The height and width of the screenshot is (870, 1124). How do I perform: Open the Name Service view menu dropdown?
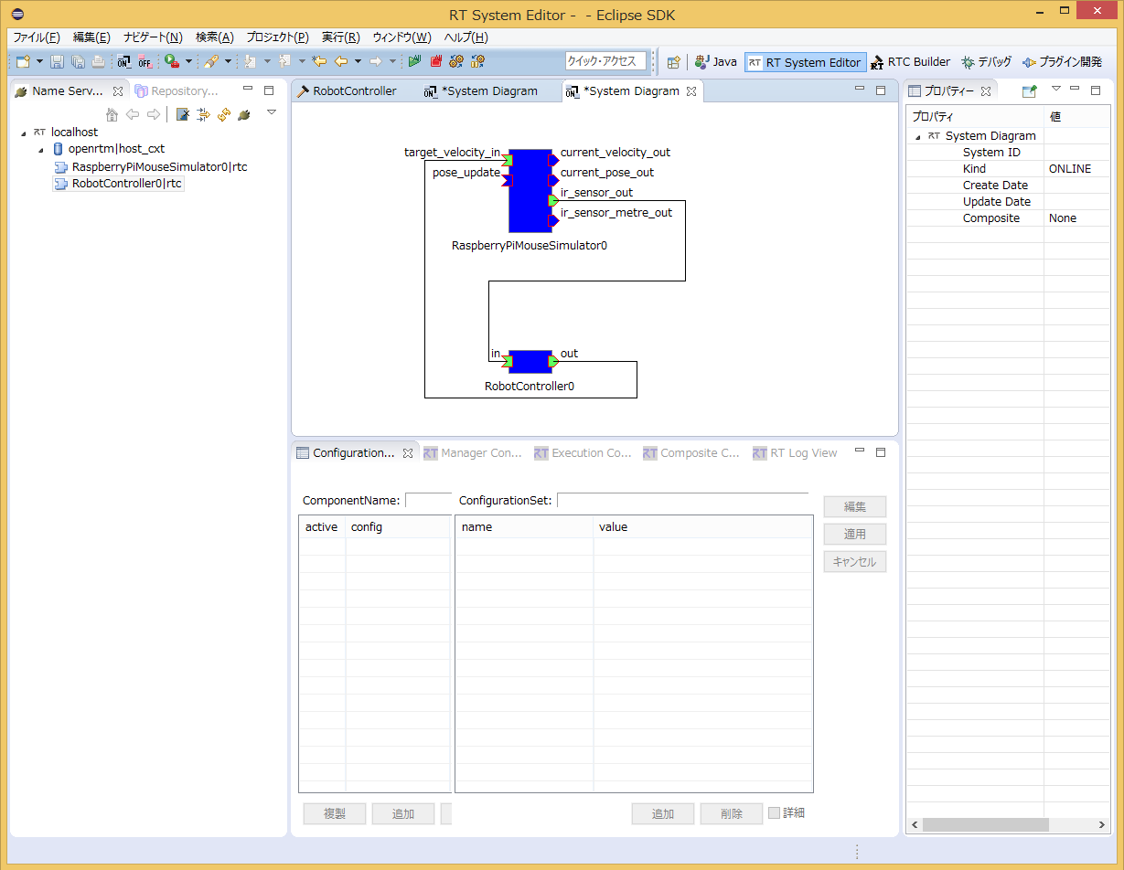pyautogui.click(x=272, y=112)
